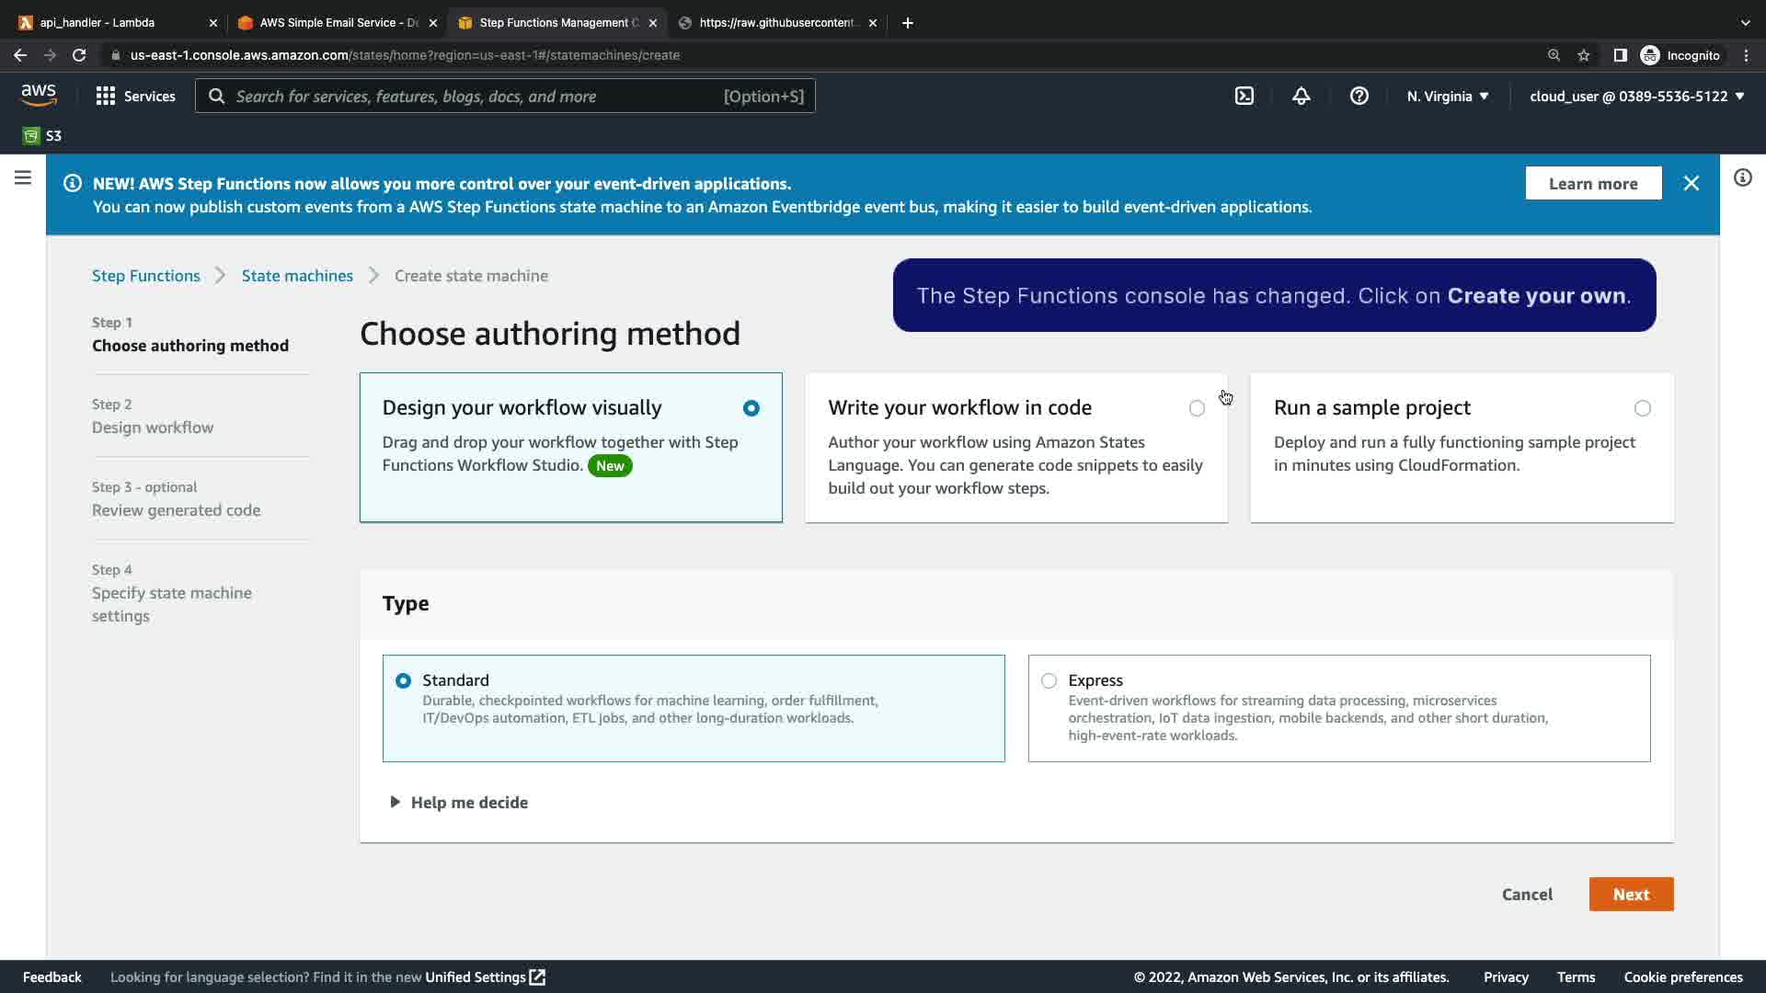Open the N. Virginia region dropdown

click(1447, 96)
